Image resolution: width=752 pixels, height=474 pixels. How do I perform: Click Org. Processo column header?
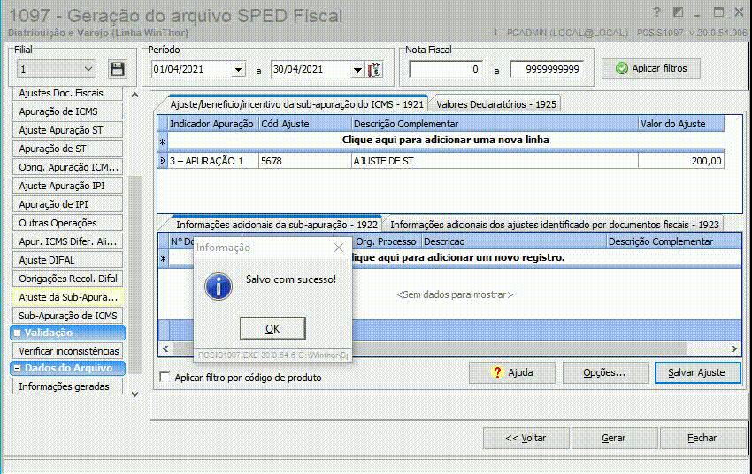tap(387, 241)
